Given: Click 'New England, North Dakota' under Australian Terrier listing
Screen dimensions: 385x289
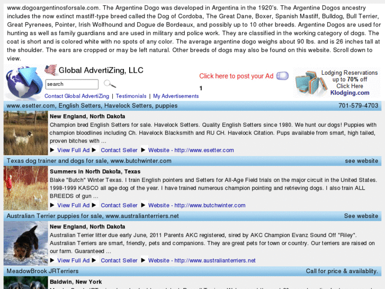Looking at the screenshot, I should [87, 226].
